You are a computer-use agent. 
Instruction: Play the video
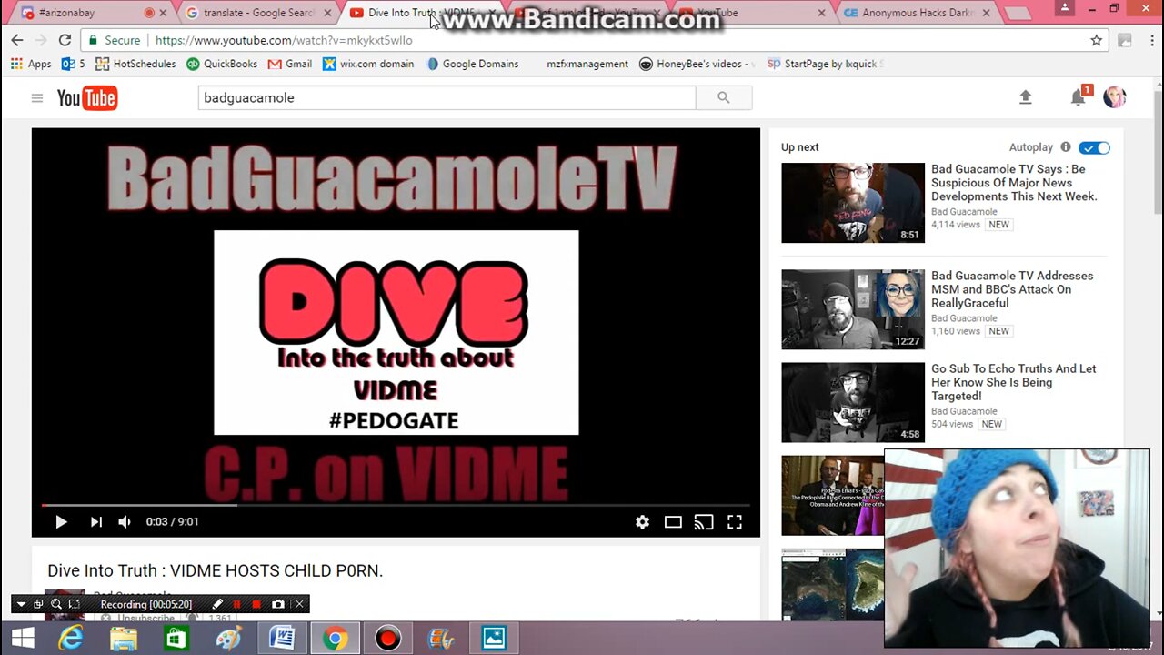(61, 522)
